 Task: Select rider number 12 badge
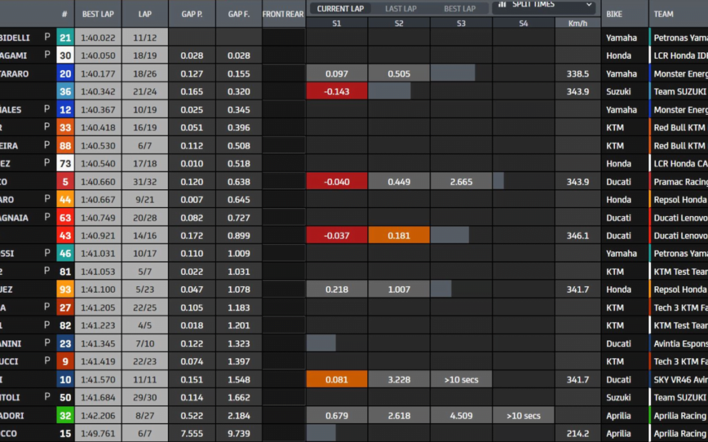click(65, 109)
